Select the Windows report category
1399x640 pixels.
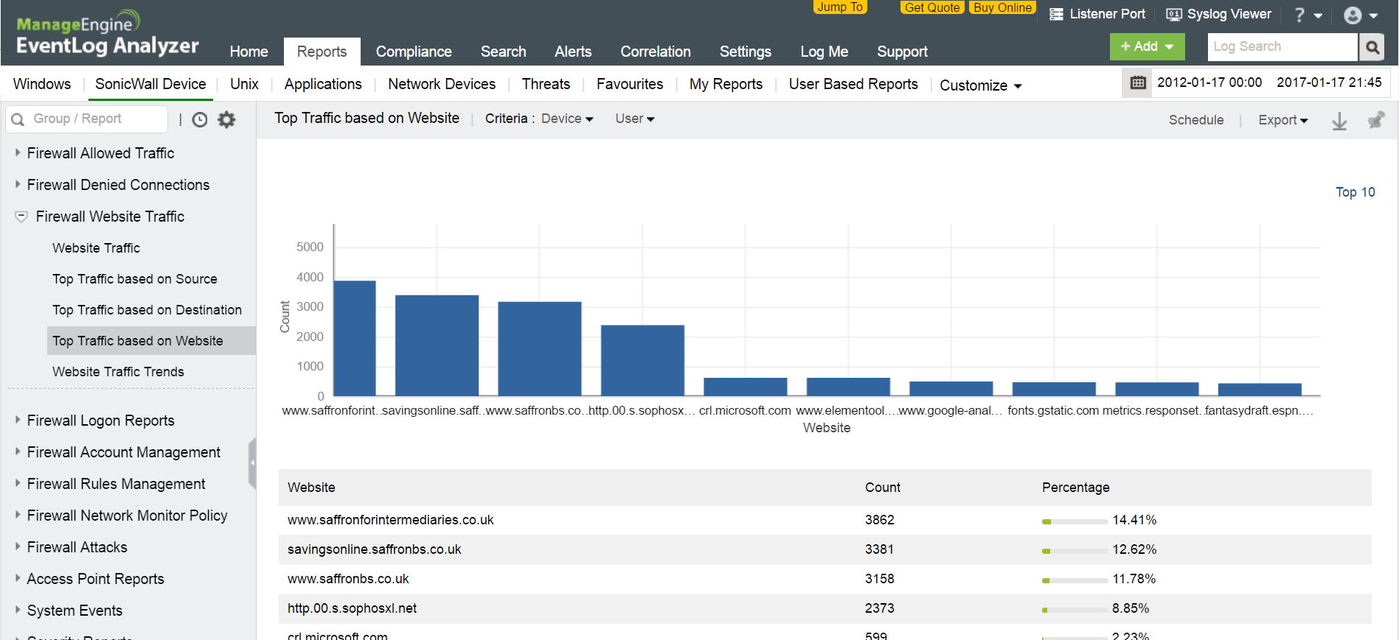[42, 84]
